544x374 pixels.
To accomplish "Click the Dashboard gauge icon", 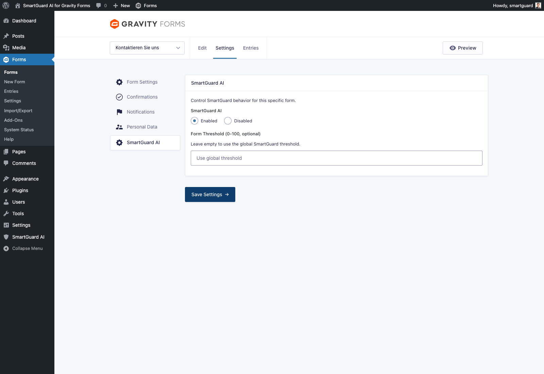I will coord(6,21).
